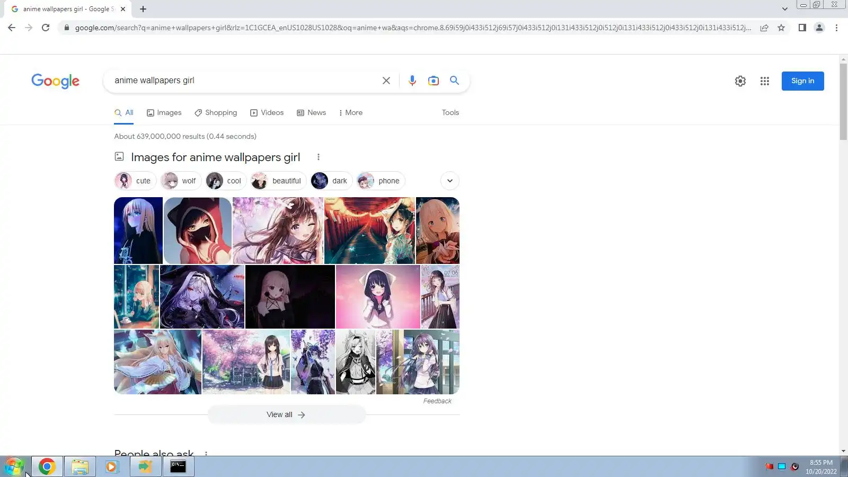Viewport: 848px width, 477px height.
Task: Click the Feedback link
Action: pyautogui.click(x=437, y=401)
